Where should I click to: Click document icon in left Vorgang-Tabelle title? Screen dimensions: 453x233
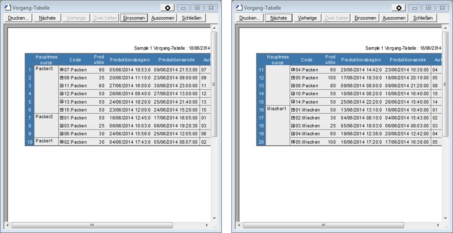[8, 7]
